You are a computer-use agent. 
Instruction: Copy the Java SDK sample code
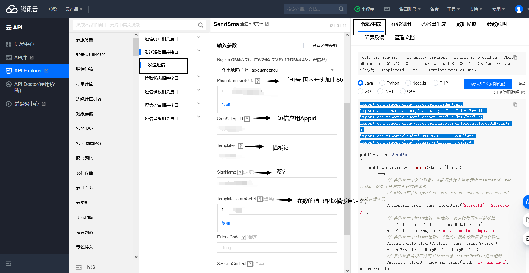point(515,104)
